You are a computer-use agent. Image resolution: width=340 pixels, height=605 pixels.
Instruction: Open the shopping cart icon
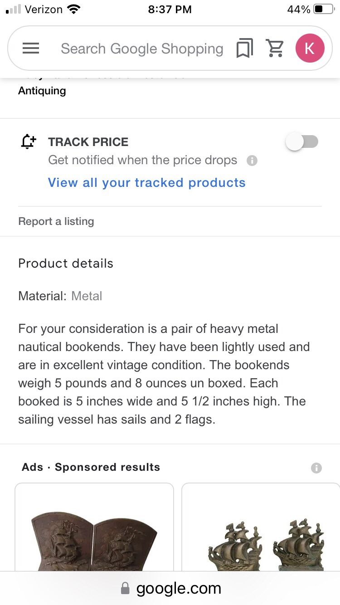point(275,48)
